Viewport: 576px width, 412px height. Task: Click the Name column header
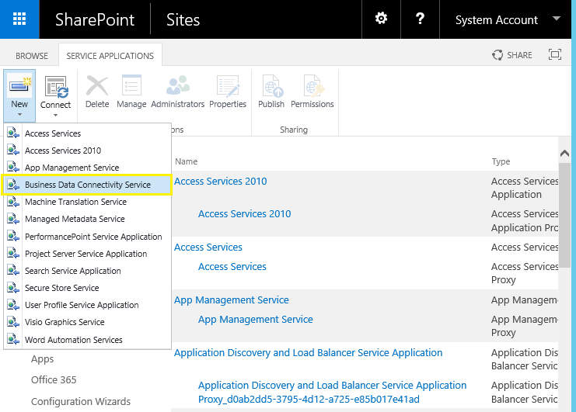[x=187, y=161]
